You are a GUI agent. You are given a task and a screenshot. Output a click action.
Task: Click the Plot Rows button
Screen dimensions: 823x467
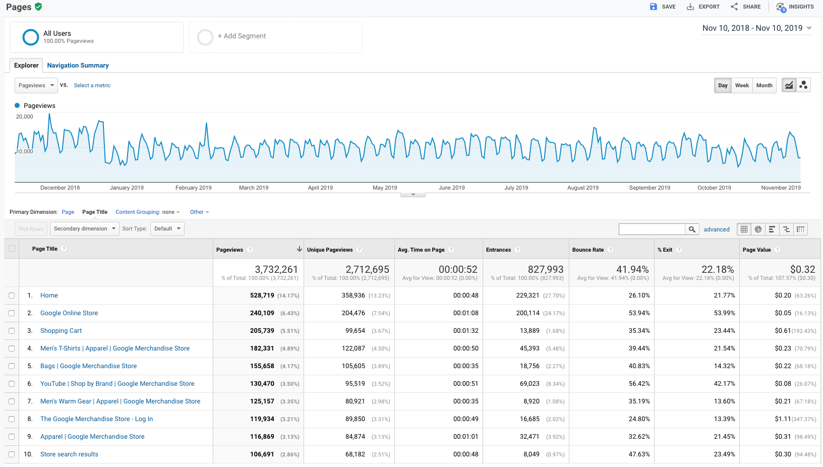[x=31, y=229]
